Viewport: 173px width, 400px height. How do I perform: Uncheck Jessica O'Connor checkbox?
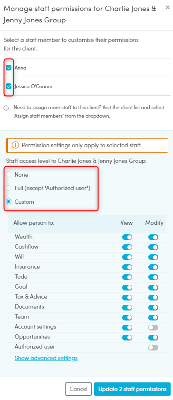tap(9, 86)
